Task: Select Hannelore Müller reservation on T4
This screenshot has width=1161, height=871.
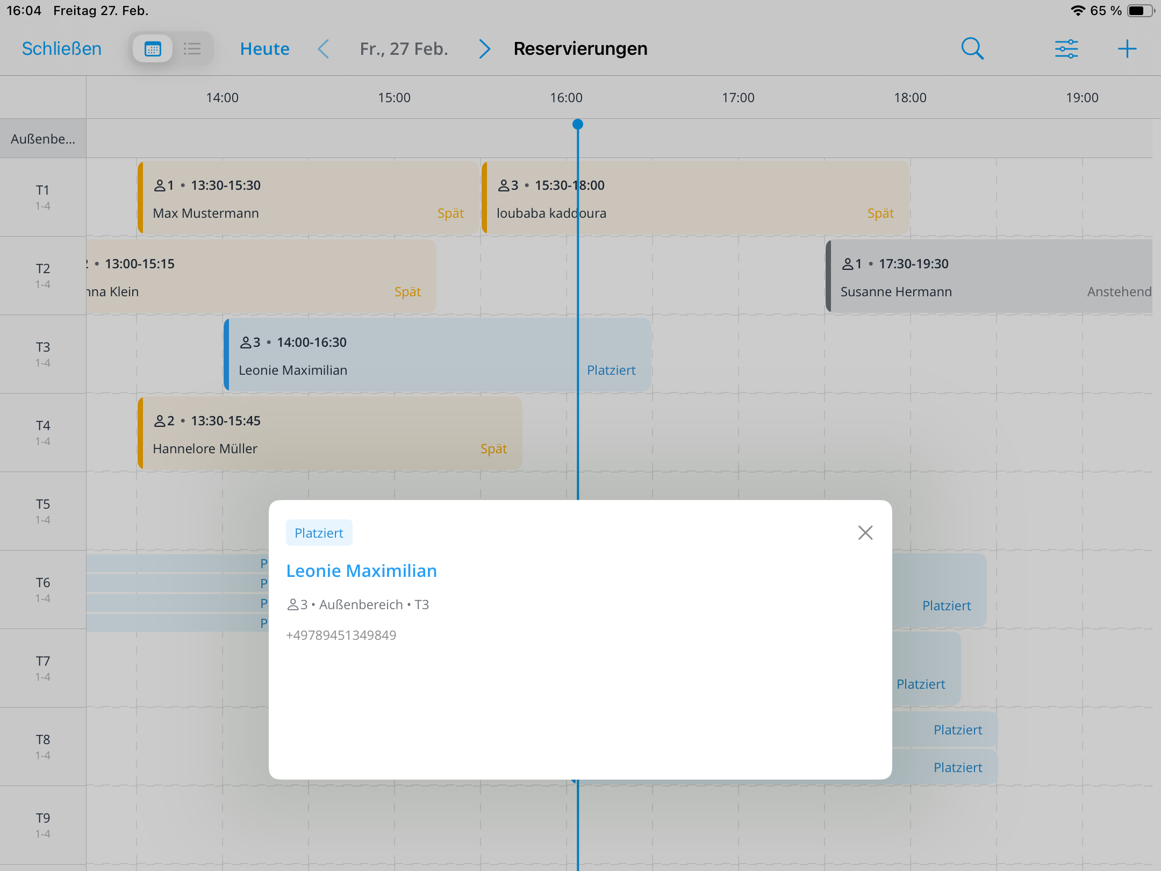Action: point(329,433)
